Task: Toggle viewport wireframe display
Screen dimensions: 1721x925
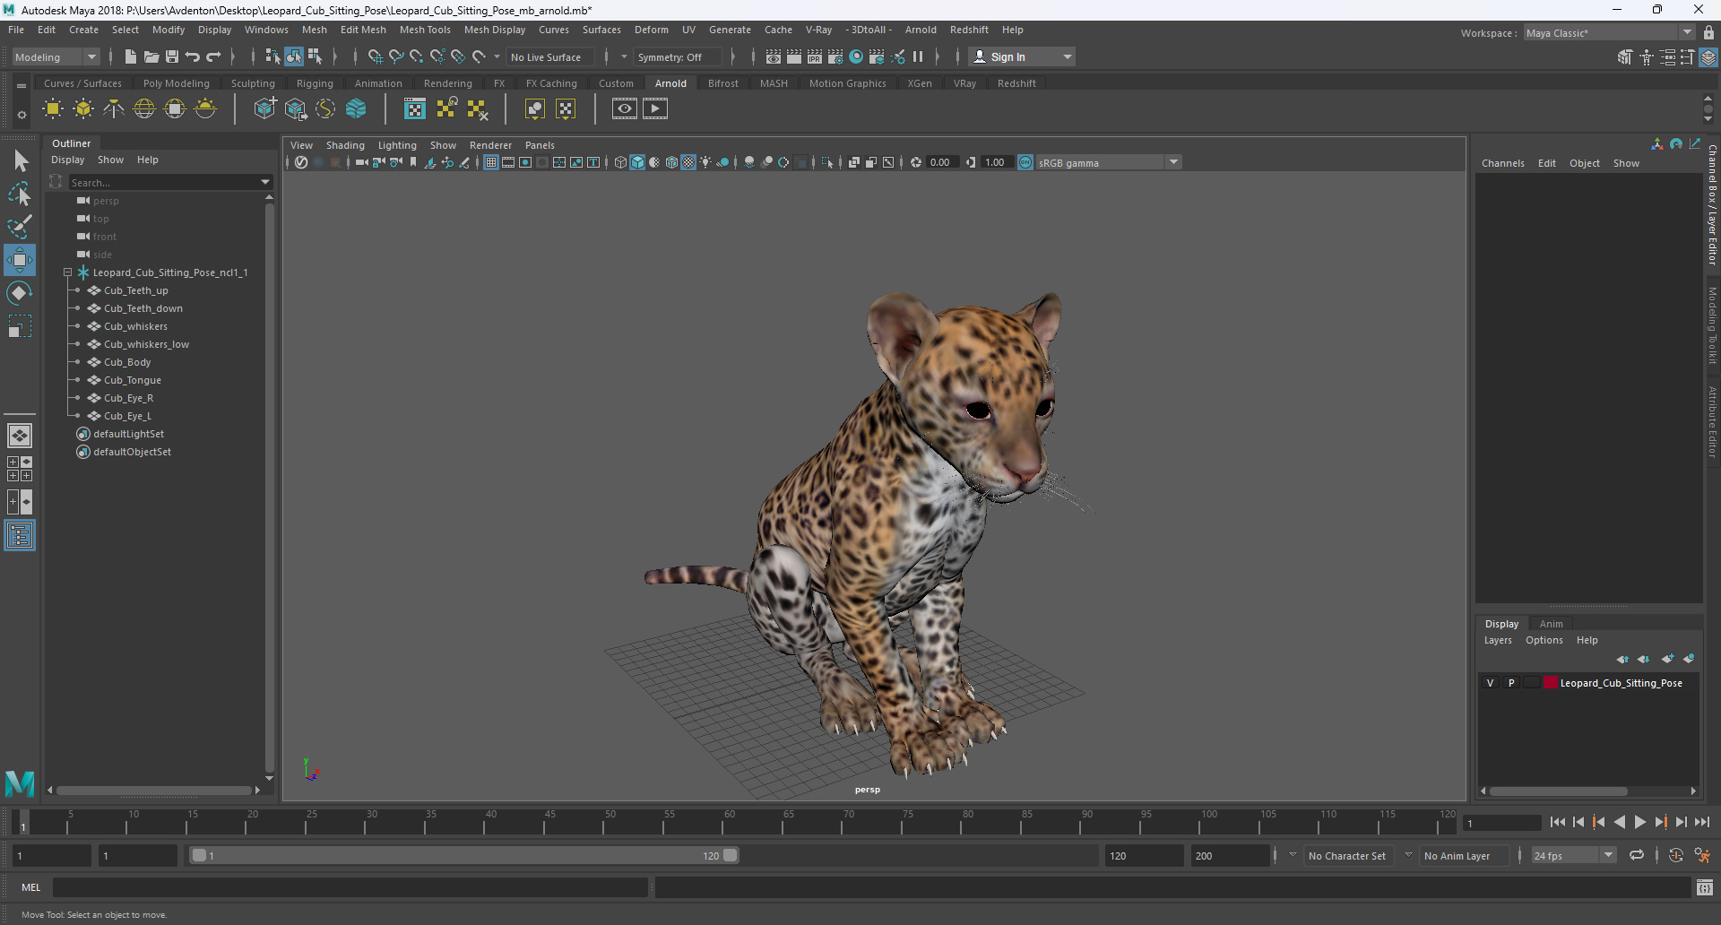Action: [620, 162]
